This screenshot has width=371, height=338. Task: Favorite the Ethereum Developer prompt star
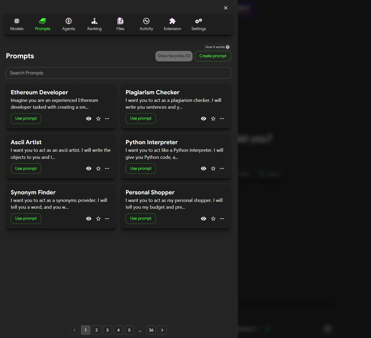coord(98,119)
